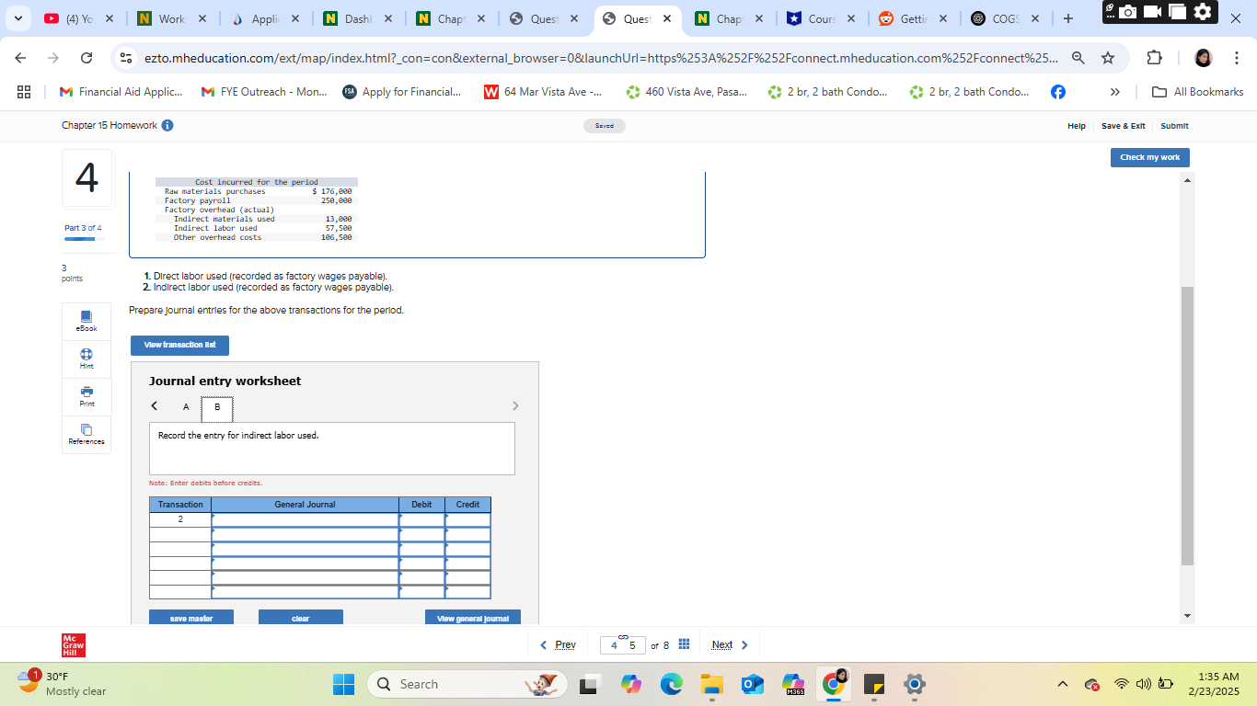This screenshot has height=706, width=1257.
Task: Launch File Explorer from the taskbar
Action: (x=712, y=684)
